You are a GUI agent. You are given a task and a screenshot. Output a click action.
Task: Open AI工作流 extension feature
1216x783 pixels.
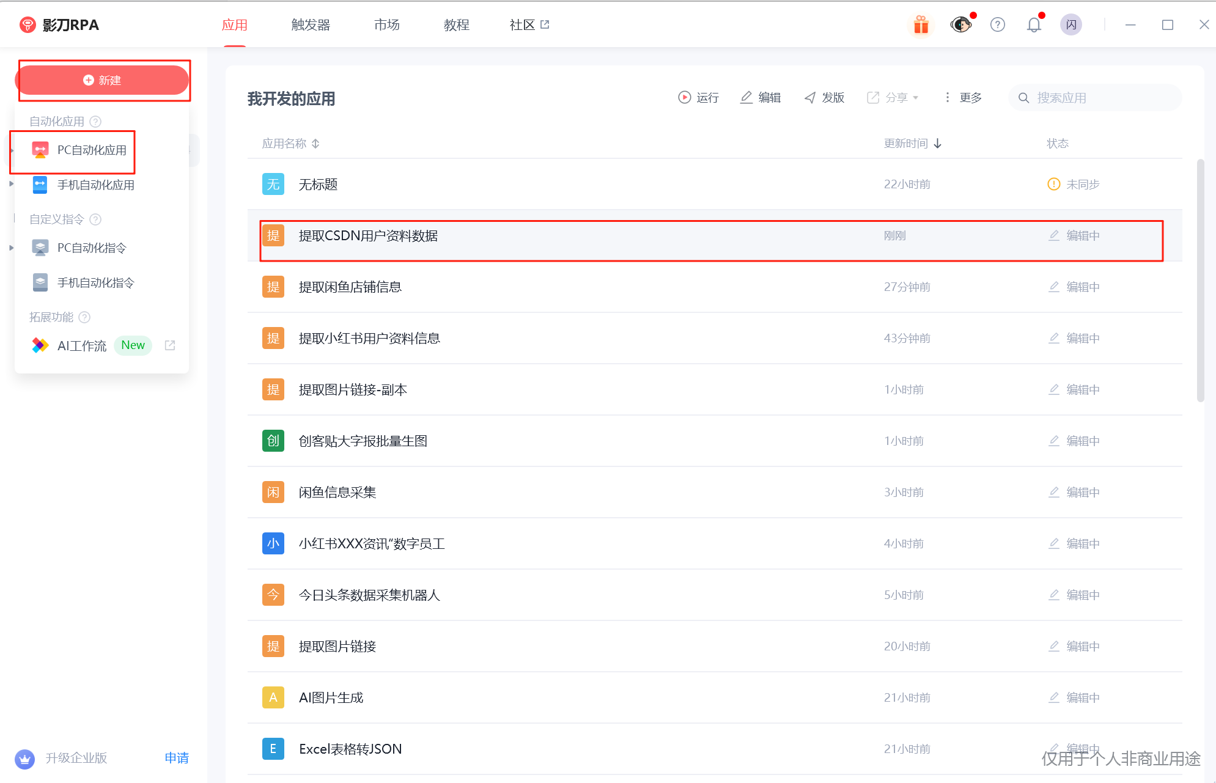(82, 345)
